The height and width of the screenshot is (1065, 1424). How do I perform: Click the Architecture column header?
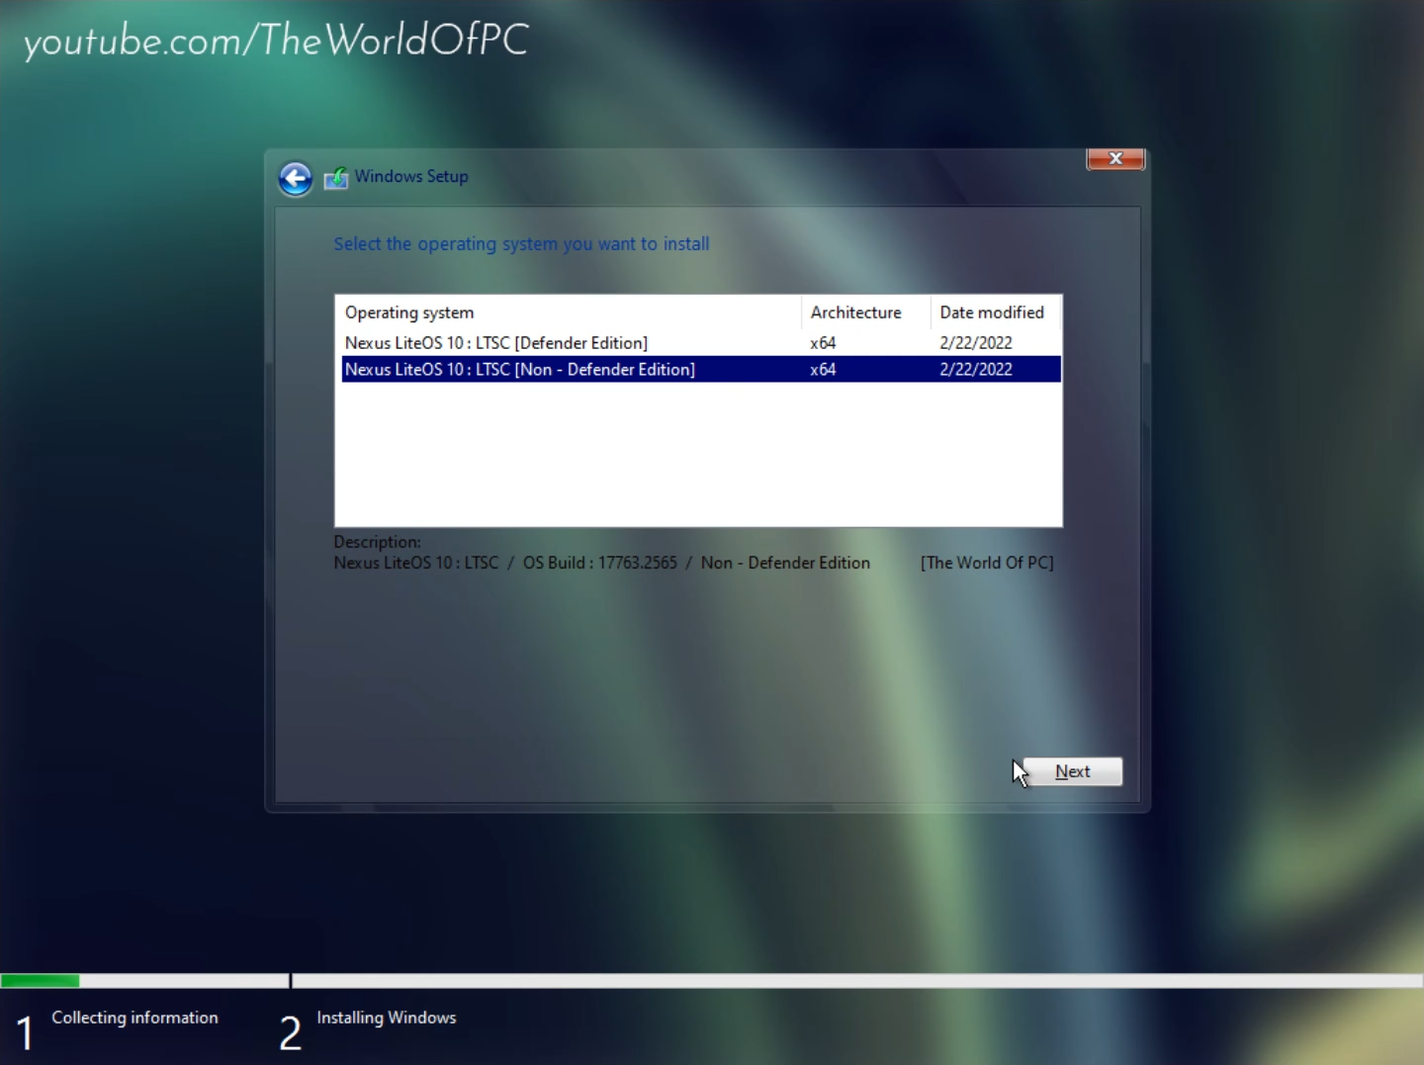[x=865, y=312]
